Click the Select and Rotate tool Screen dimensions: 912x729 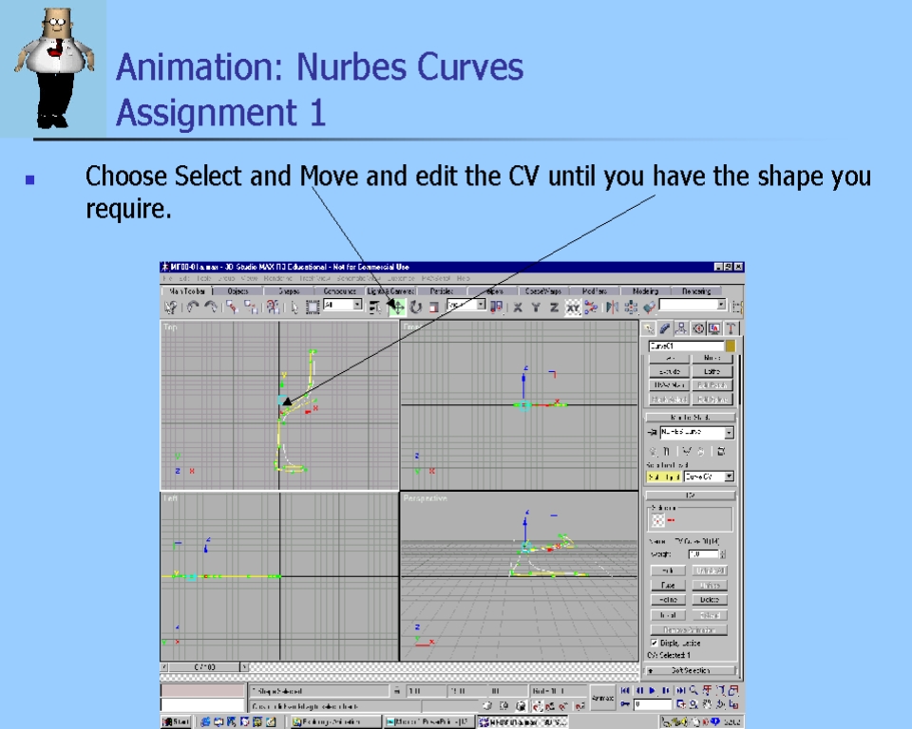pos(416,307)
